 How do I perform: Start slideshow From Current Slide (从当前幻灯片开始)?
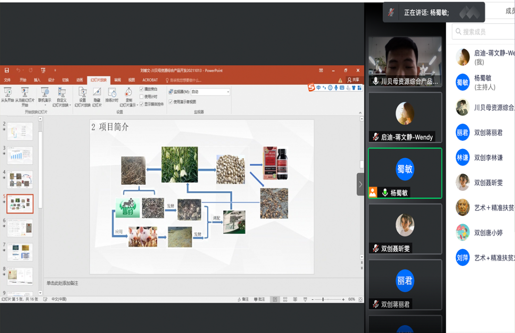25,97
